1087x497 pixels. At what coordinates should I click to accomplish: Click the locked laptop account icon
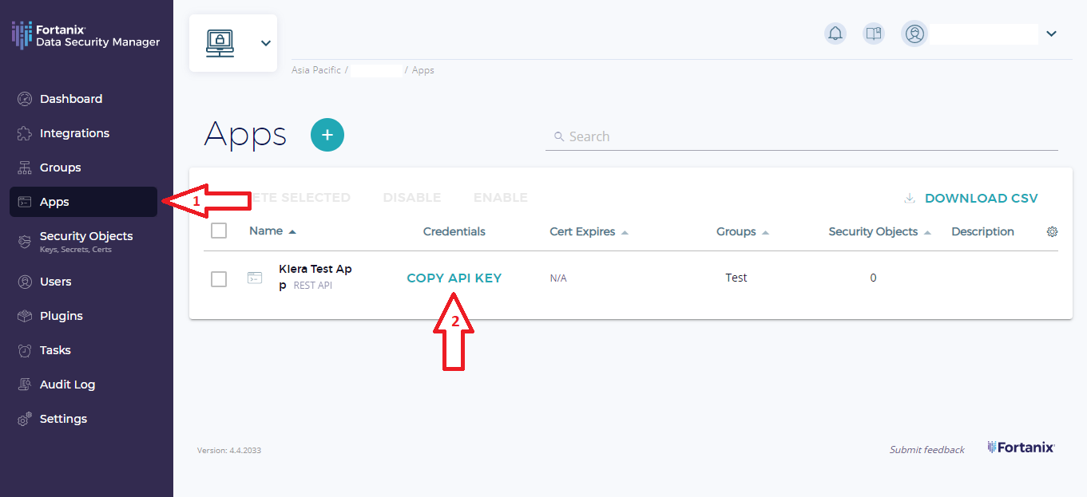[220, 43]
